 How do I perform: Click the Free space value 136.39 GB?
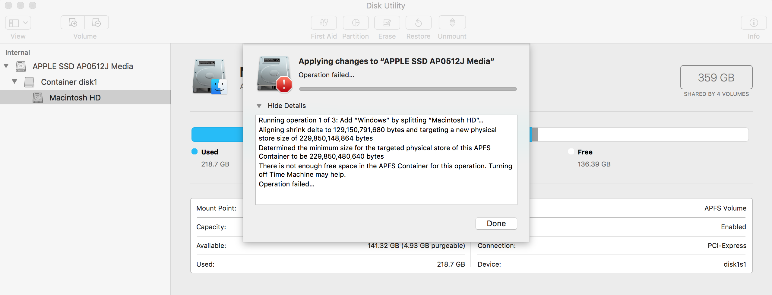click(x=594, y=164)
